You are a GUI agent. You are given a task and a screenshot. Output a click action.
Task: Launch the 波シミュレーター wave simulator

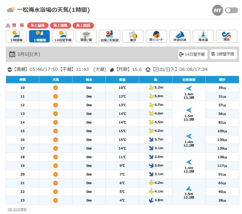[x=156, y=36]
